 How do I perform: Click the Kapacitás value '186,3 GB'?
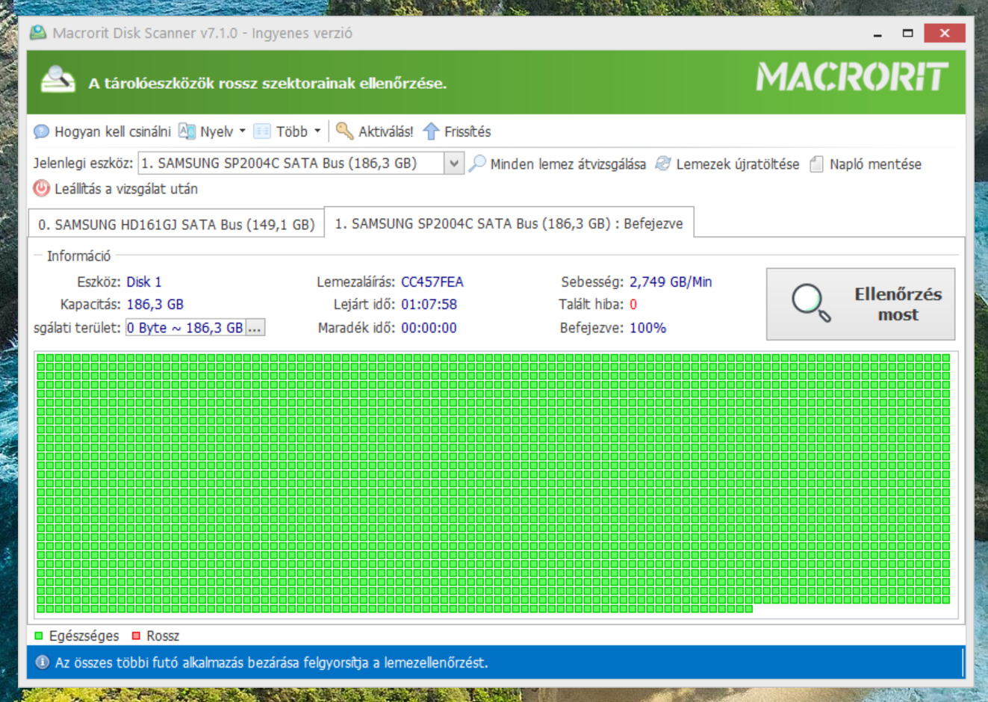coord(155,305)
